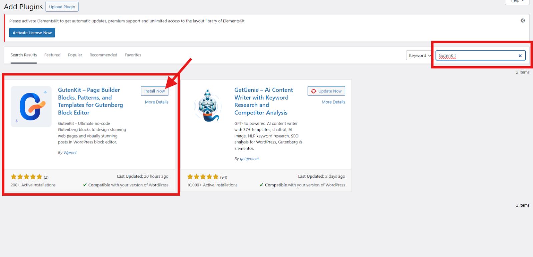
Task: Open the GutenKit Page Builder title link
Action: (x=90, y=101)
